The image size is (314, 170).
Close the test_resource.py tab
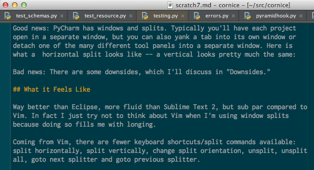click(131, 16)
